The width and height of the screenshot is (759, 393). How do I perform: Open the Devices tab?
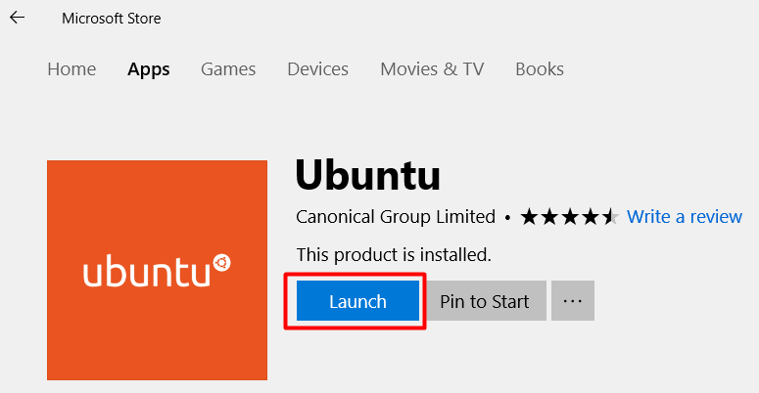click(x=317, y=69)
